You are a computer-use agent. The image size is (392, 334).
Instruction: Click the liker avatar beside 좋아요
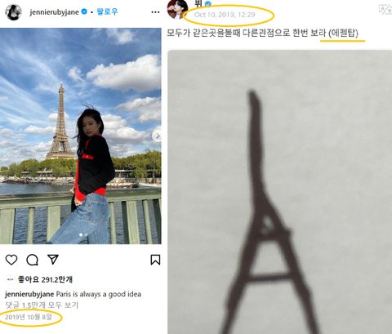[x=10, y=279]
